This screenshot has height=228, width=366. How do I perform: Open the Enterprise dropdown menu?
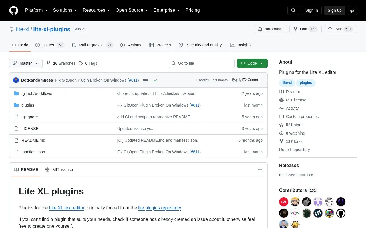coord(167,10)
